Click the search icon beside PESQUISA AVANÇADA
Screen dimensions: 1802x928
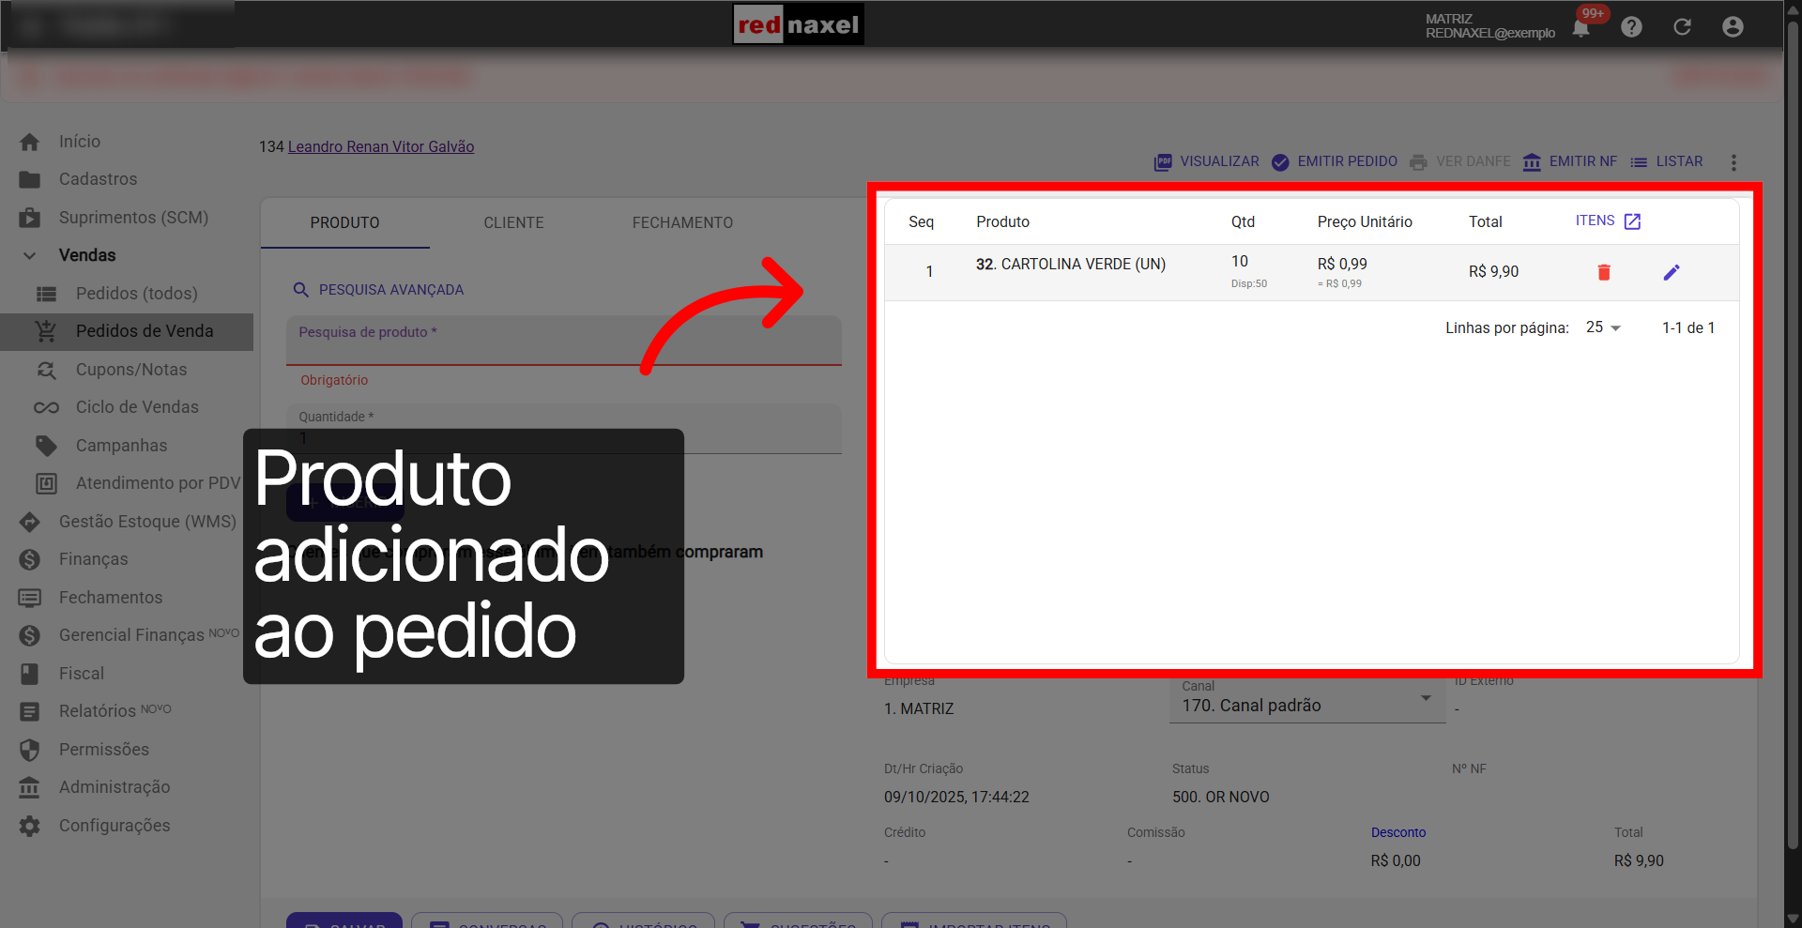tap(301, 290)
